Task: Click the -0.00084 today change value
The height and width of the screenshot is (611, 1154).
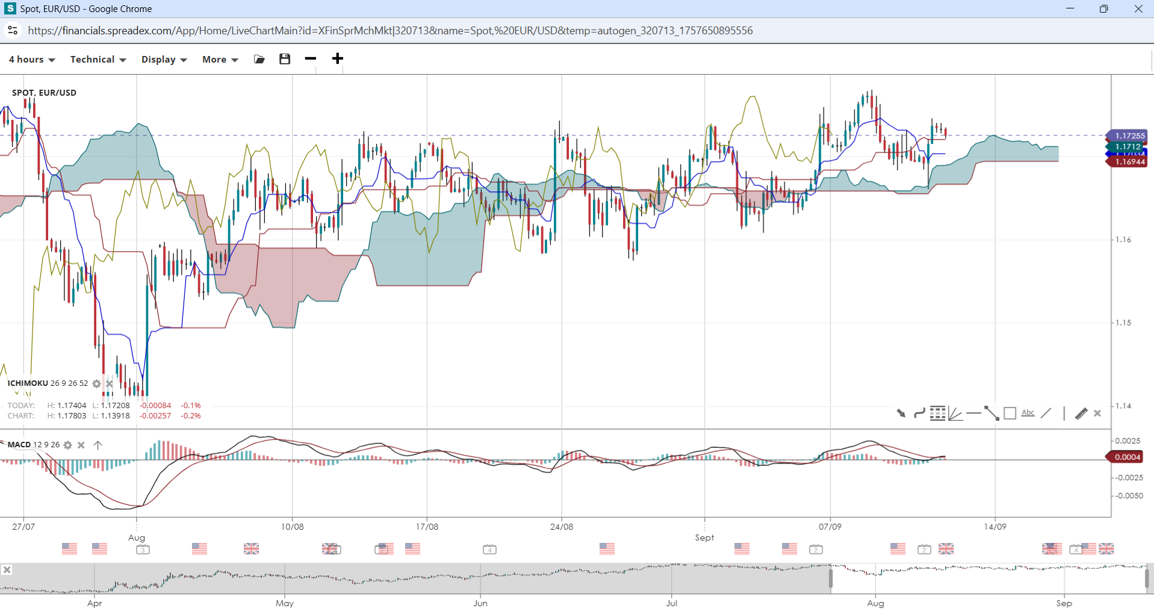Action: pos(155,406)
